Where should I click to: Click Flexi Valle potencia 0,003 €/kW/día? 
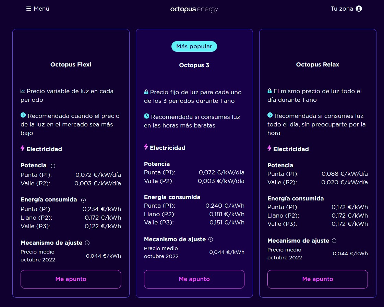pos(98,183)
